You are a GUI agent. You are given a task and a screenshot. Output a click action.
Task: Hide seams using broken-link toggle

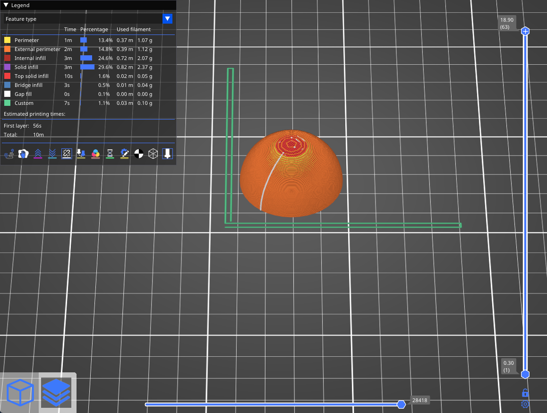(67, 154)
